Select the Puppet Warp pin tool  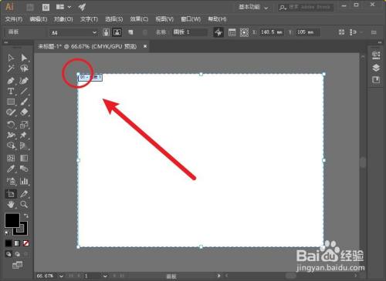point(24,135)
